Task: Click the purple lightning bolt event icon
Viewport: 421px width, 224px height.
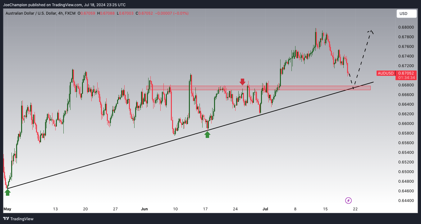Action: [x=349, y=201]
